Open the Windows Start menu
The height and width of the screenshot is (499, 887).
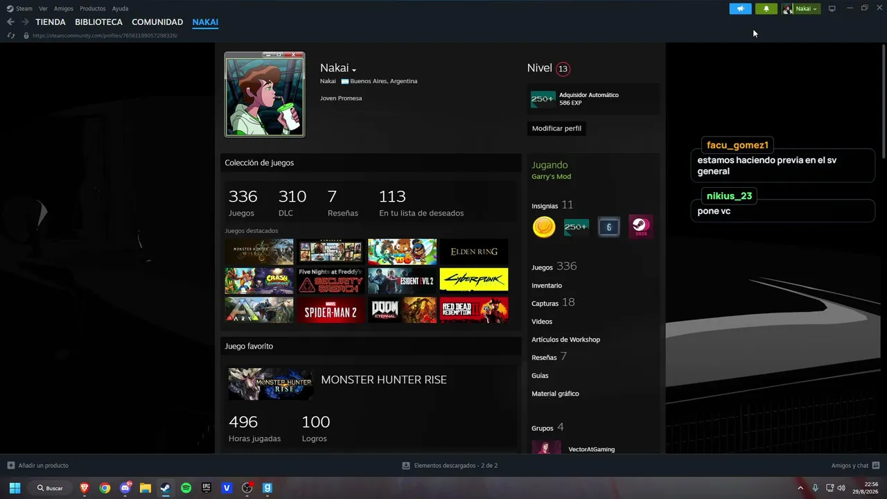[x=15, y=488]
